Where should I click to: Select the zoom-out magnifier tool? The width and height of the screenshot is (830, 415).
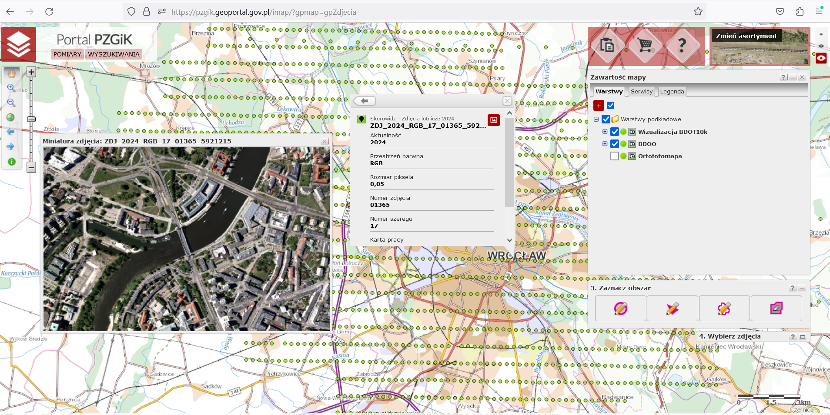pyautogui.click(x=11, y=103)
